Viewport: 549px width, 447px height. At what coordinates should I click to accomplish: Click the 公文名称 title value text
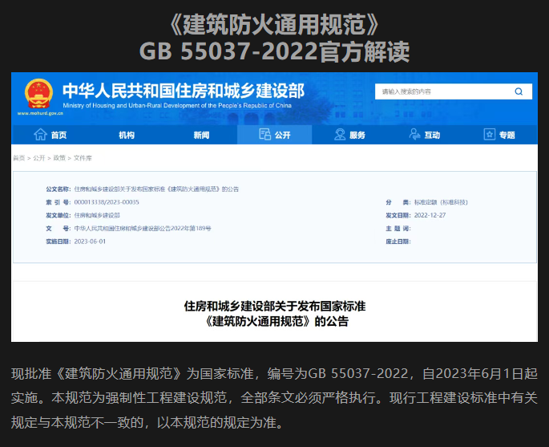[x=156, y=189]
